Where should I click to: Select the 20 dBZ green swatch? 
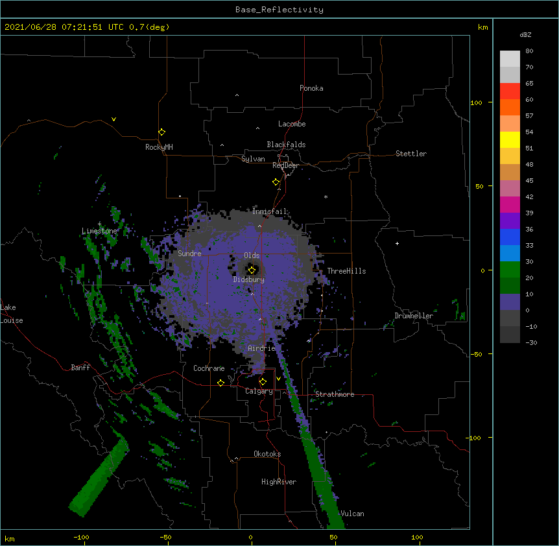pos(510,270)
